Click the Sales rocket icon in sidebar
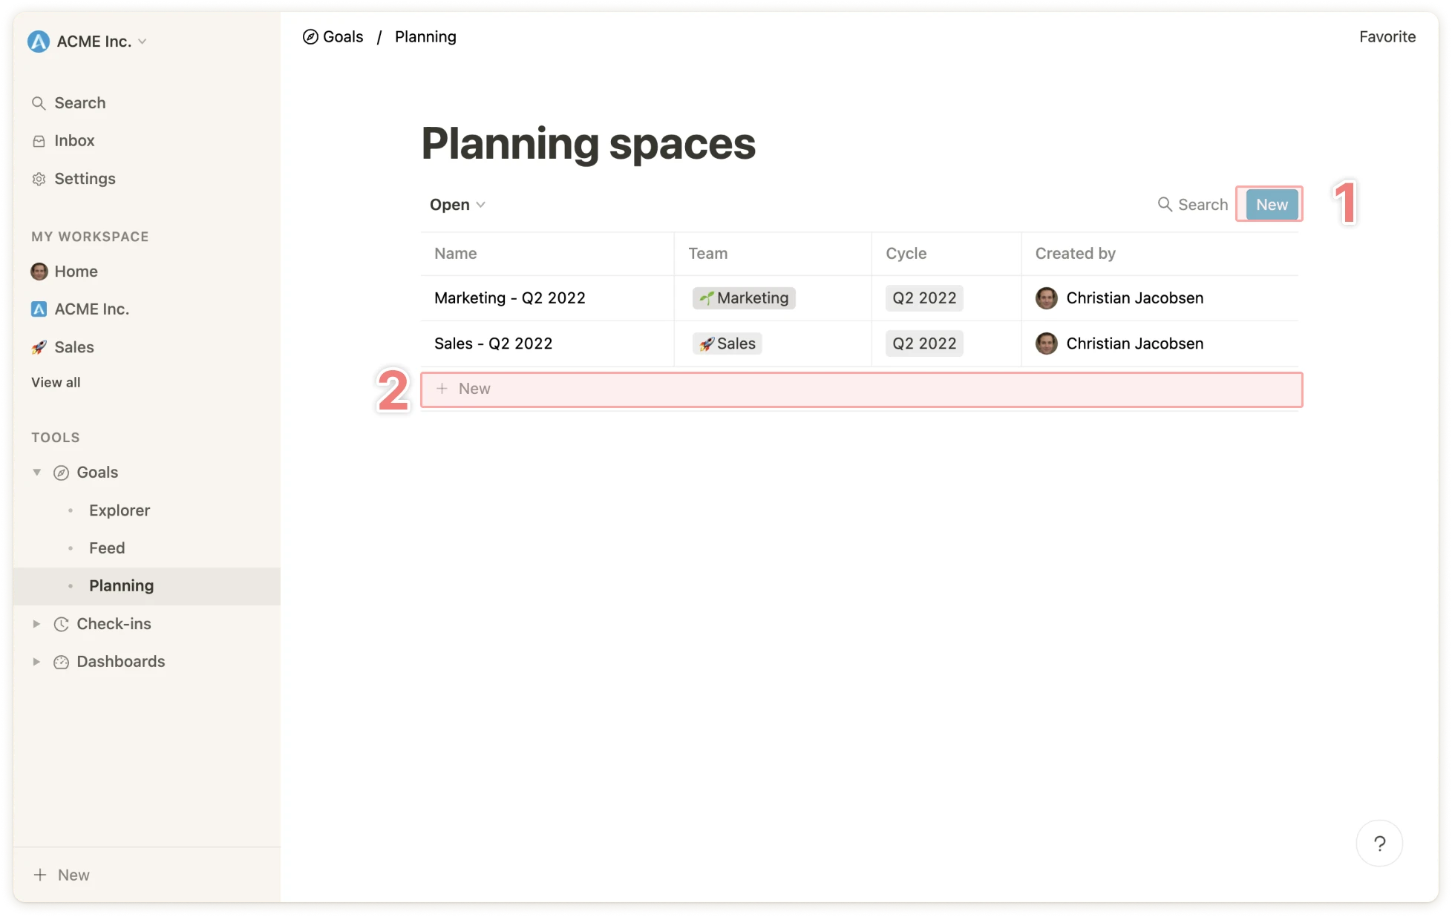This screenshot has height=917, width=1452. click(x=39, y=347)
